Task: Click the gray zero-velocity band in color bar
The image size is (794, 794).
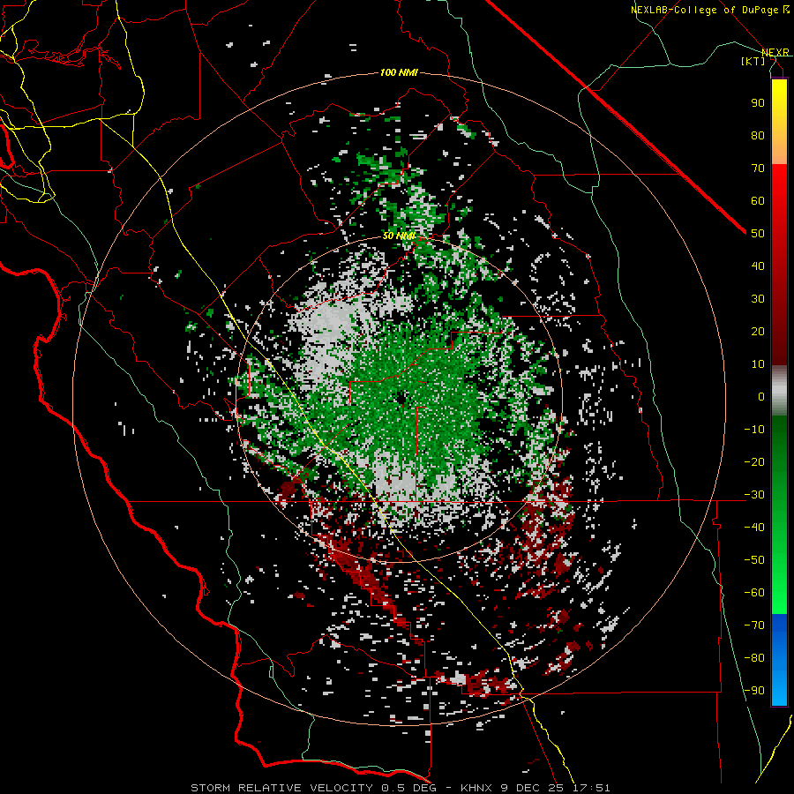Action: pyautogui.click(x=779, y=391)
